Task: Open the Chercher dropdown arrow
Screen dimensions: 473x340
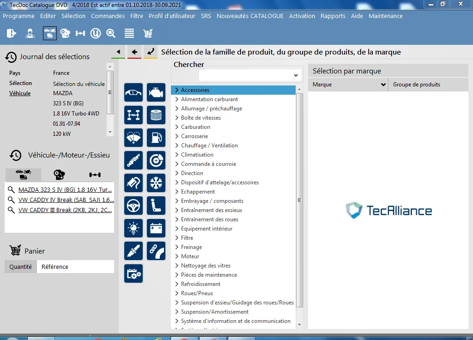Action: coord(296,75)
